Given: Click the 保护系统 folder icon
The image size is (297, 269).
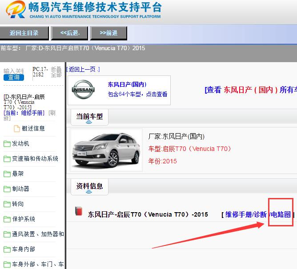Looking at the screenshot, I should pyautogui.click(x=7, y=219).
